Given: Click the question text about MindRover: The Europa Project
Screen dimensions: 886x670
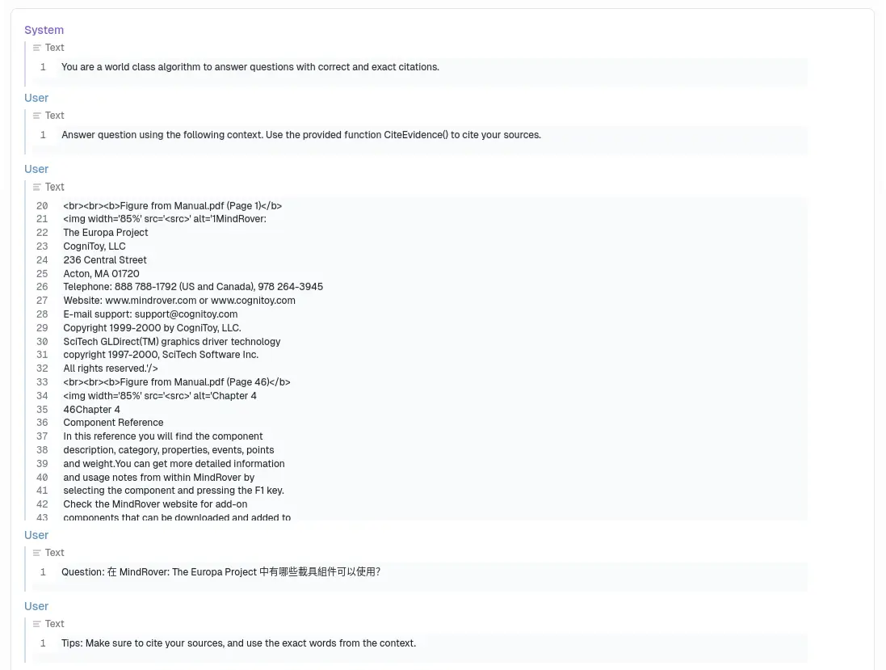Looking at the screenshot, I should pos(220,572).
